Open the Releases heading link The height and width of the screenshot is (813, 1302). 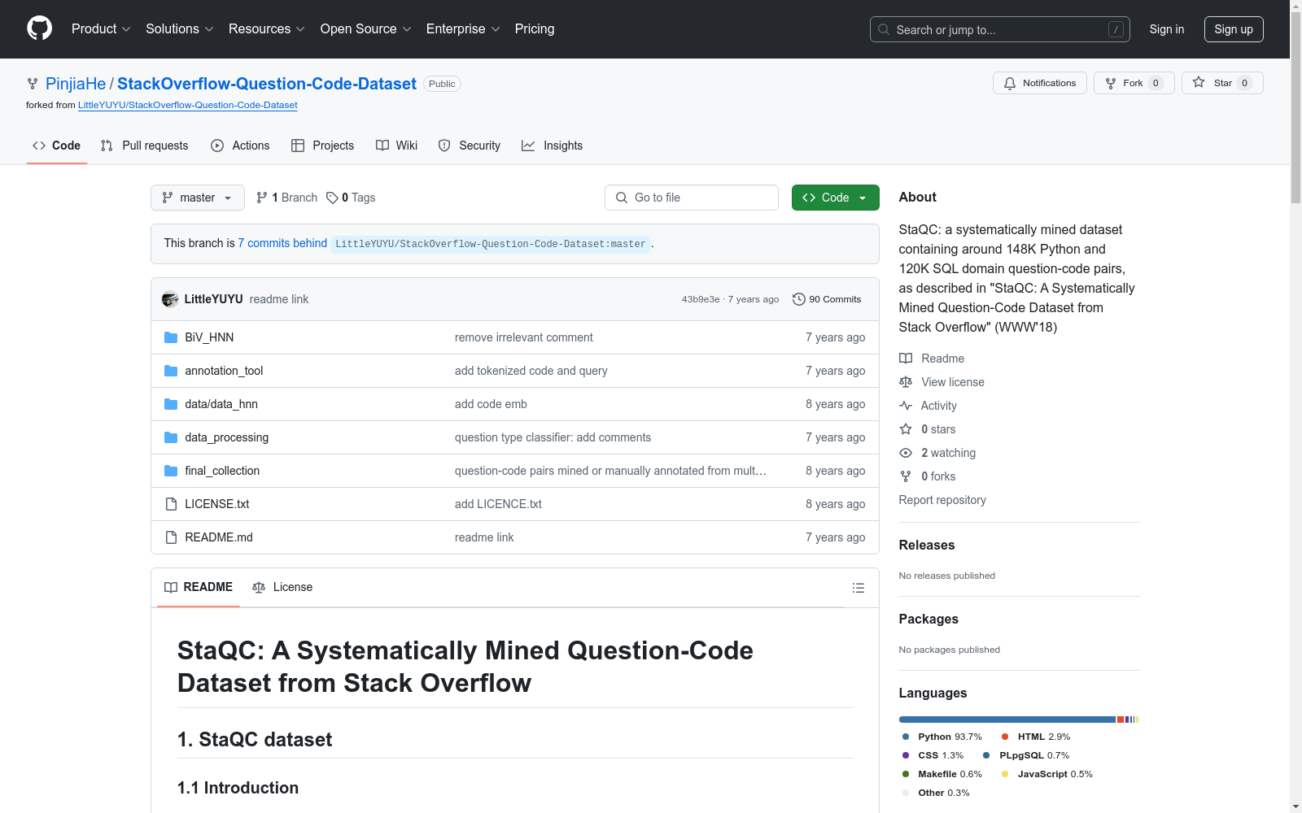coord(927,545)
